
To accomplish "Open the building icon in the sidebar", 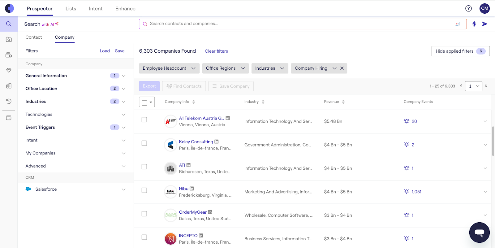I will pos(9,86).
